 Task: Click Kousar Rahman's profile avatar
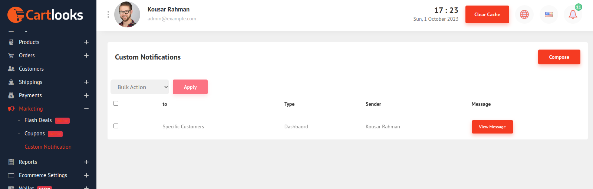(127, 14)
